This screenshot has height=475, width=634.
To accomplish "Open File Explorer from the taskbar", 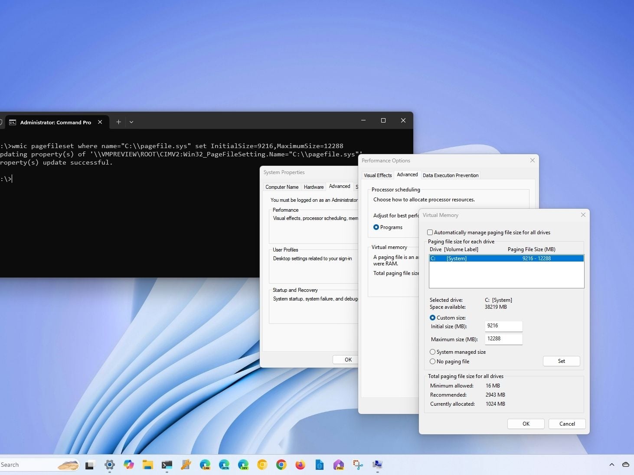I will 148,465.
